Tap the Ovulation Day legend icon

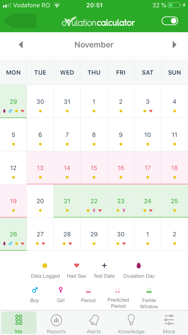pos(139,266)
